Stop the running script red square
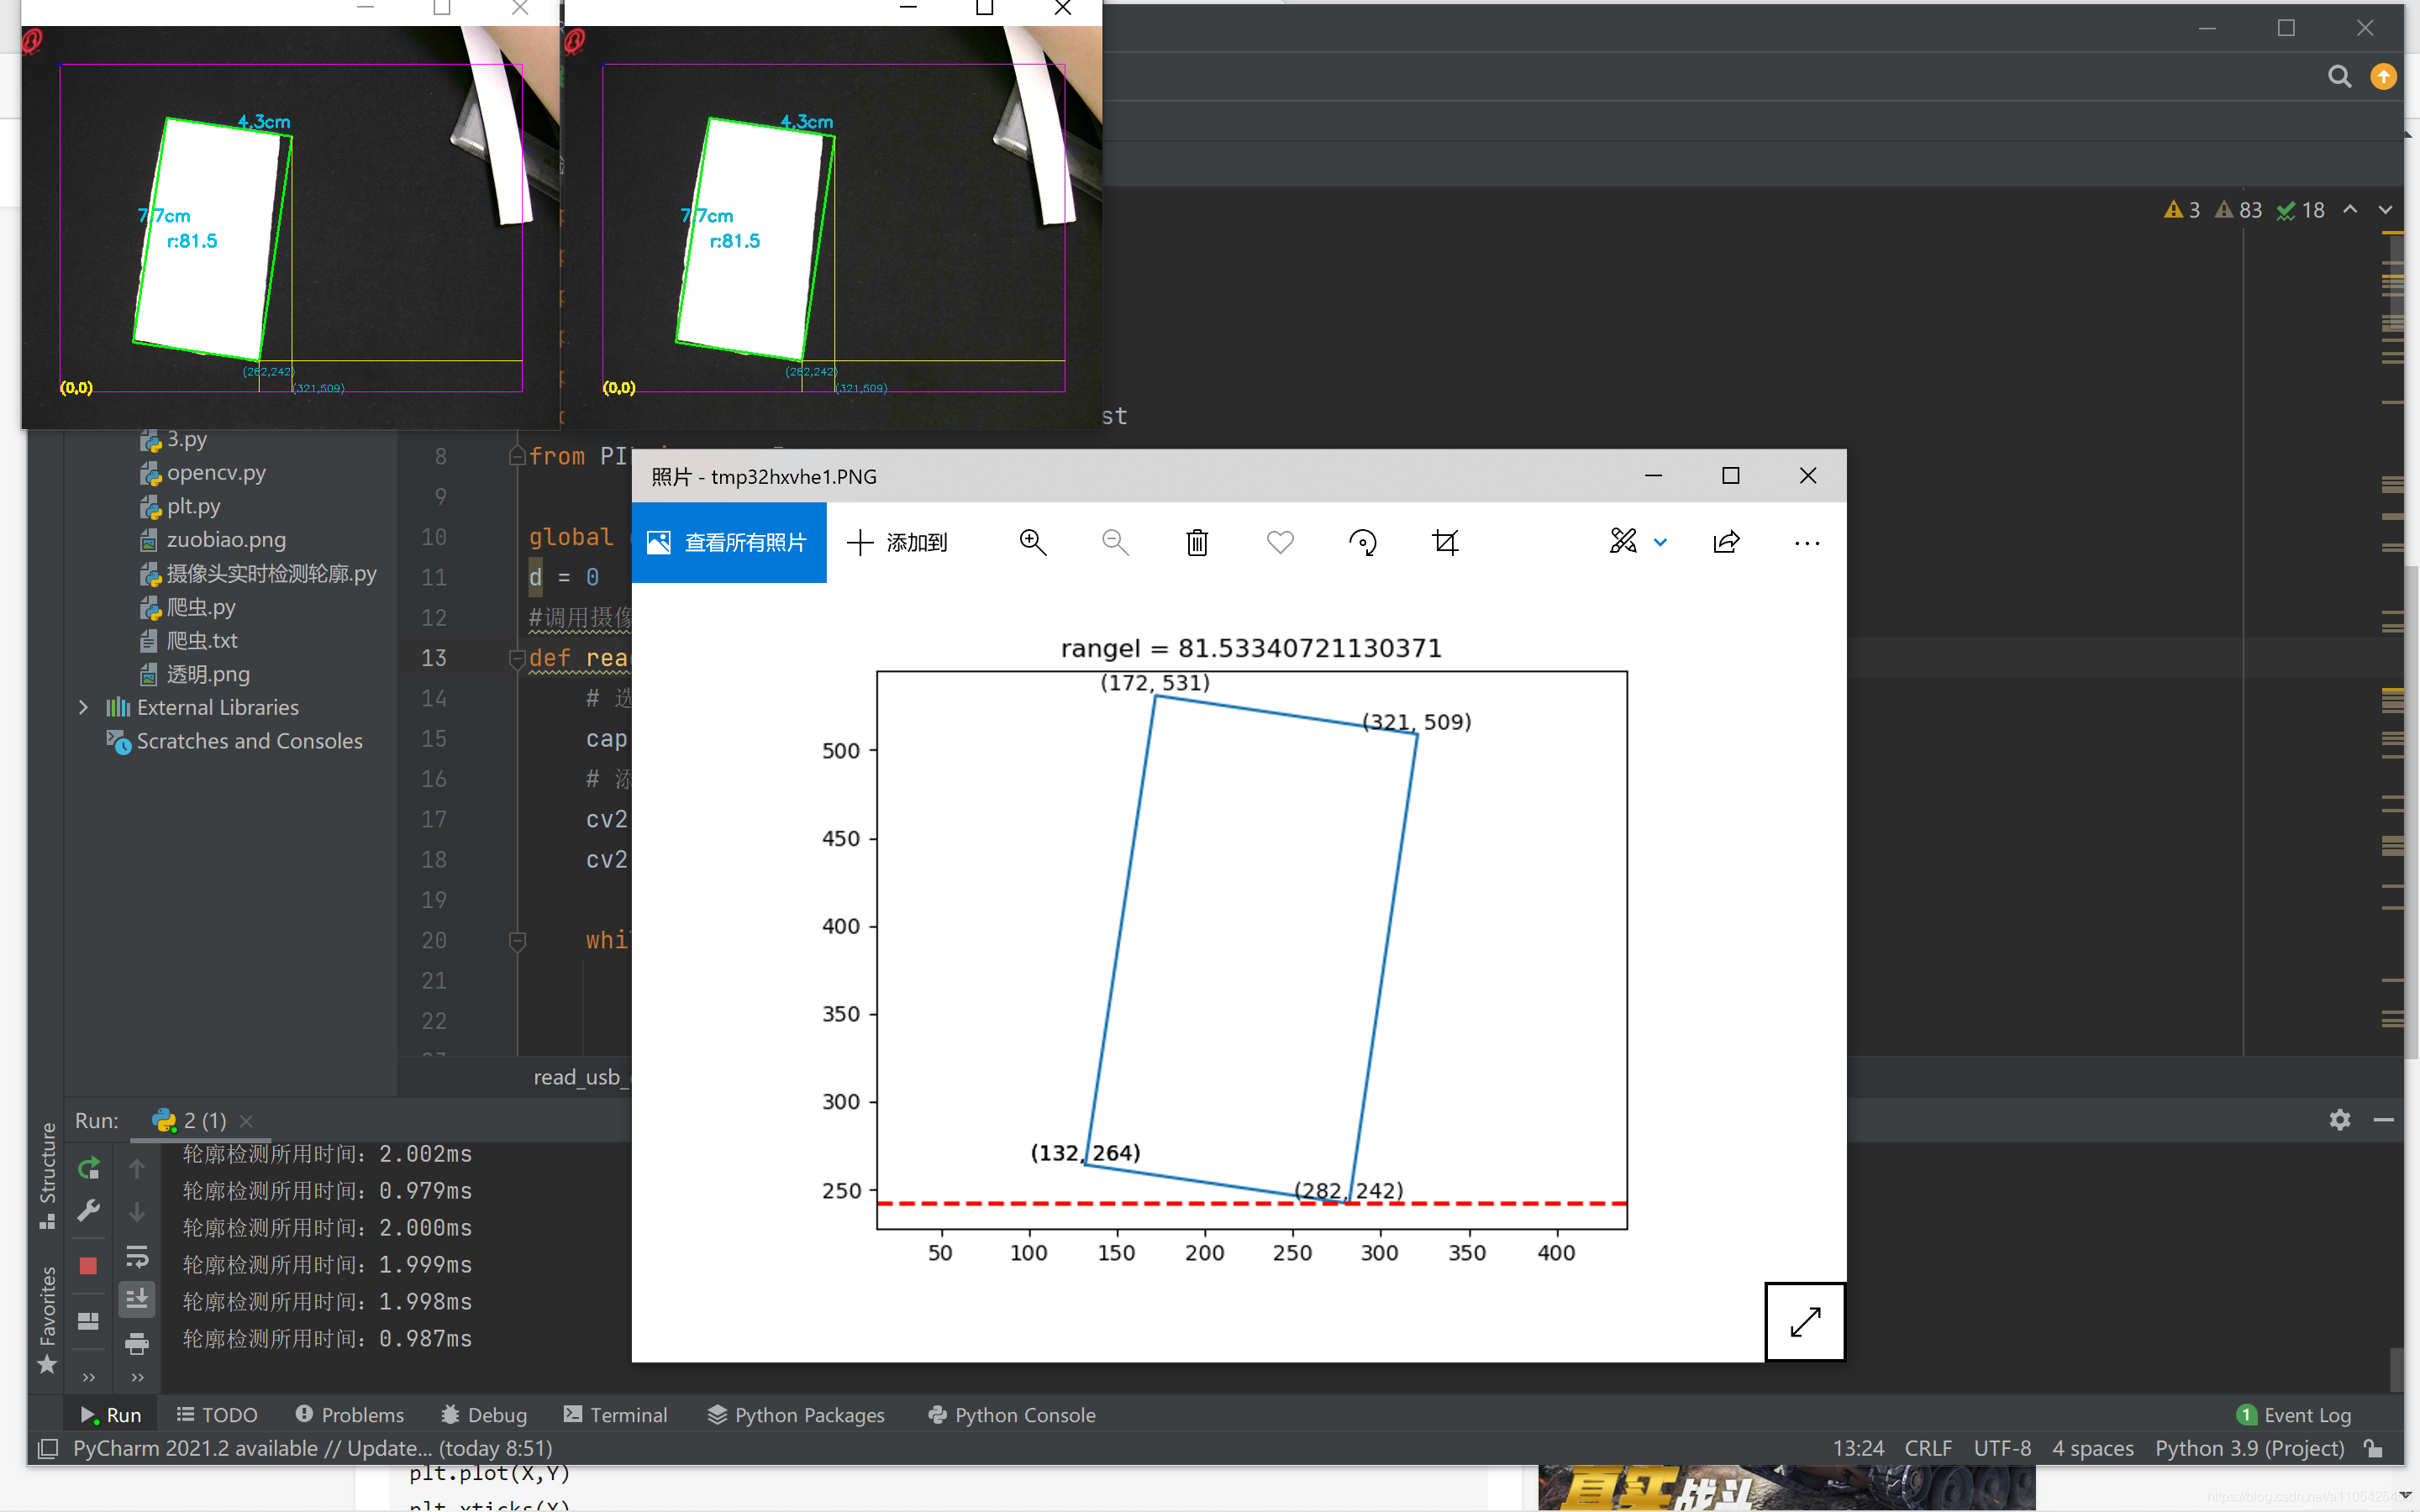 pyautogui.click(x=88, y=1266)
